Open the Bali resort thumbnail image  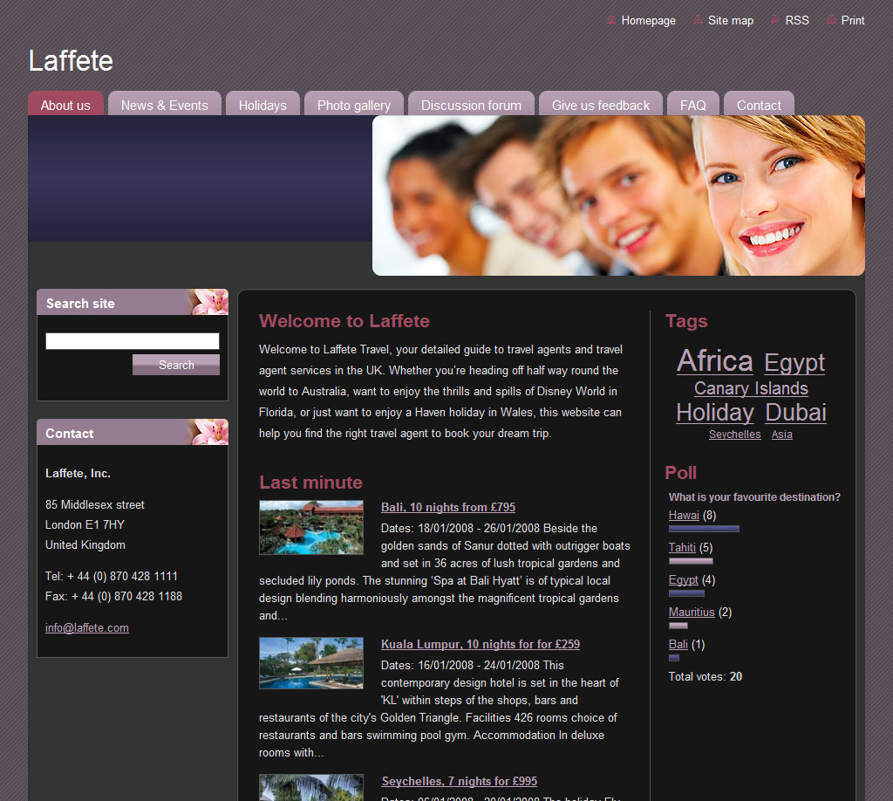click(311, 527)
